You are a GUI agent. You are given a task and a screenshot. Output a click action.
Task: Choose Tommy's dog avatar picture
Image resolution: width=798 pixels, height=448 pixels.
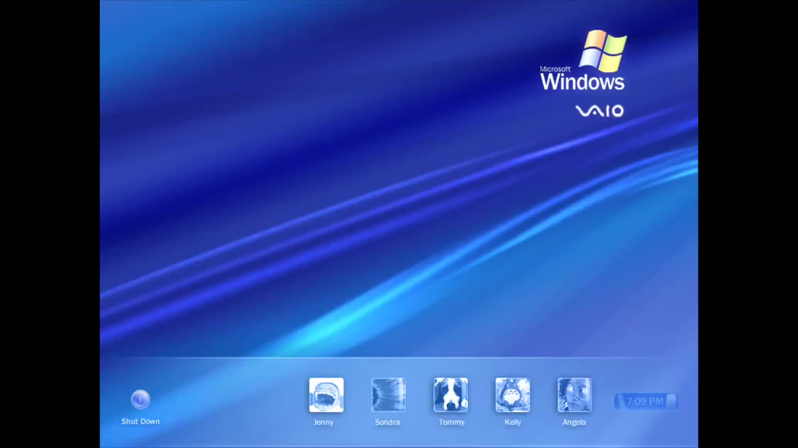click(451, 395)
